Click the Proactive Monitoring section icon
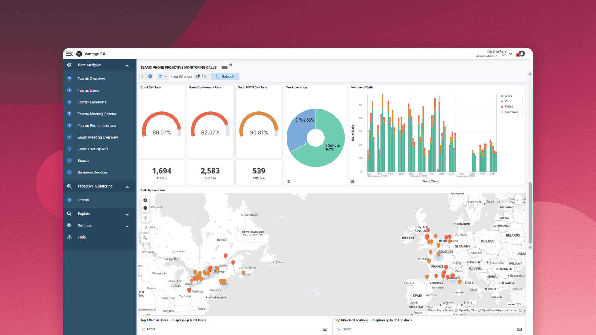Screen dimensions: 596x335 point(70,186)
